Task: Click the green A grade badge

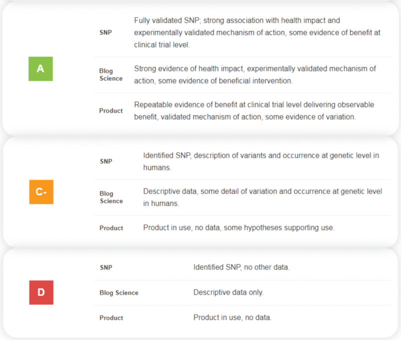Action: (x=40, y=69)
